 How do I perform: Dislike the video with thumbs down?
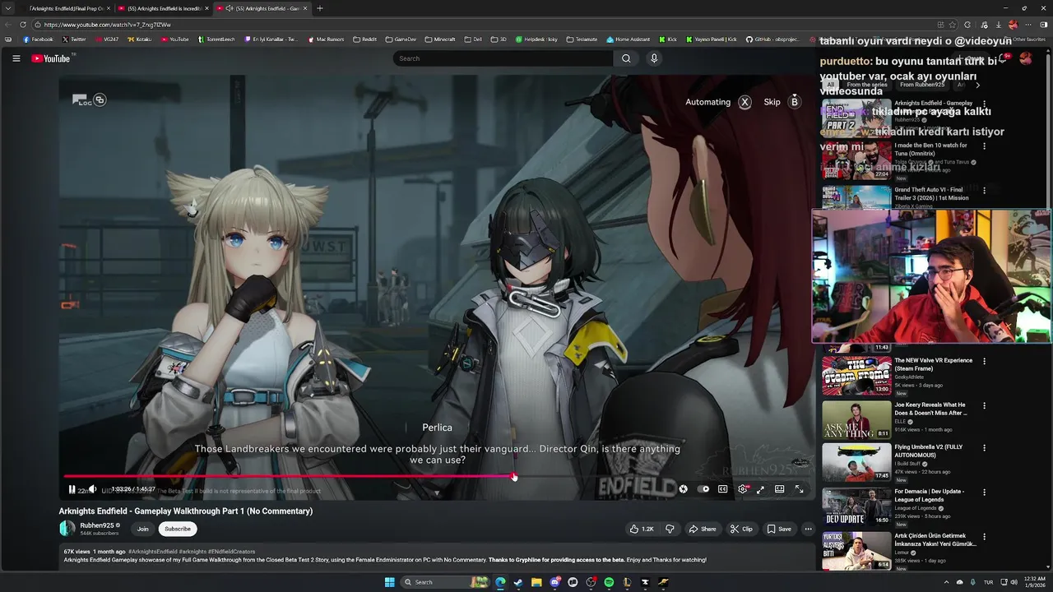click(x=670, y=529)
